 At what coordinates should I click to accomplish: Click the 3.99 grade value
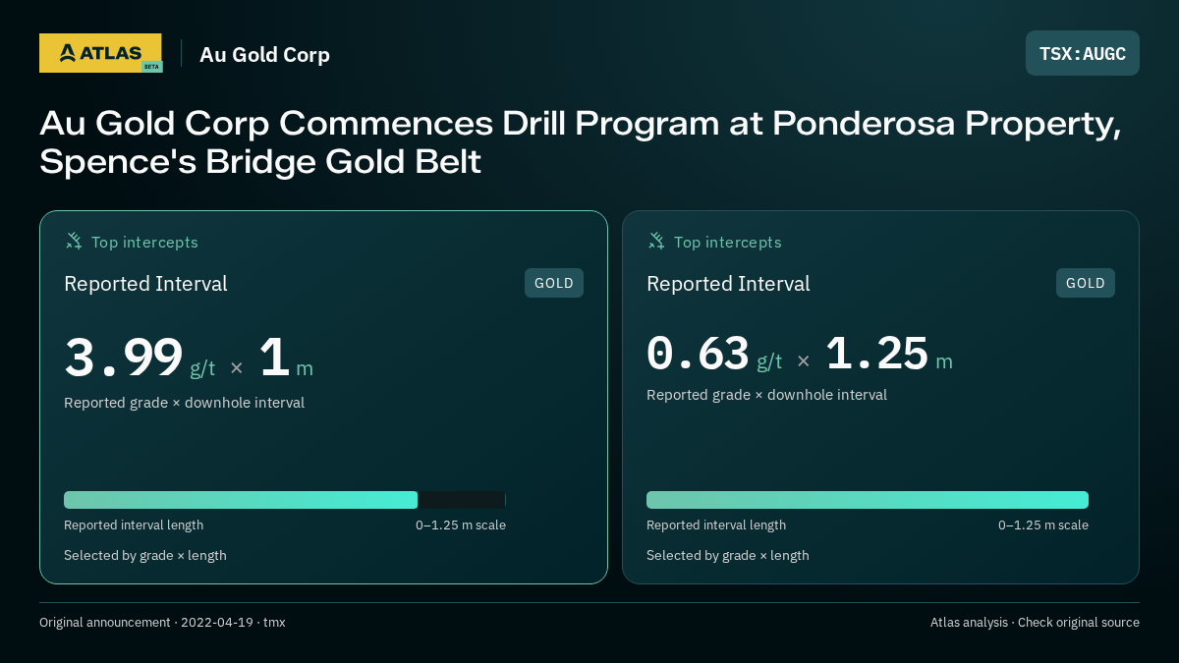tap(124, 358)
